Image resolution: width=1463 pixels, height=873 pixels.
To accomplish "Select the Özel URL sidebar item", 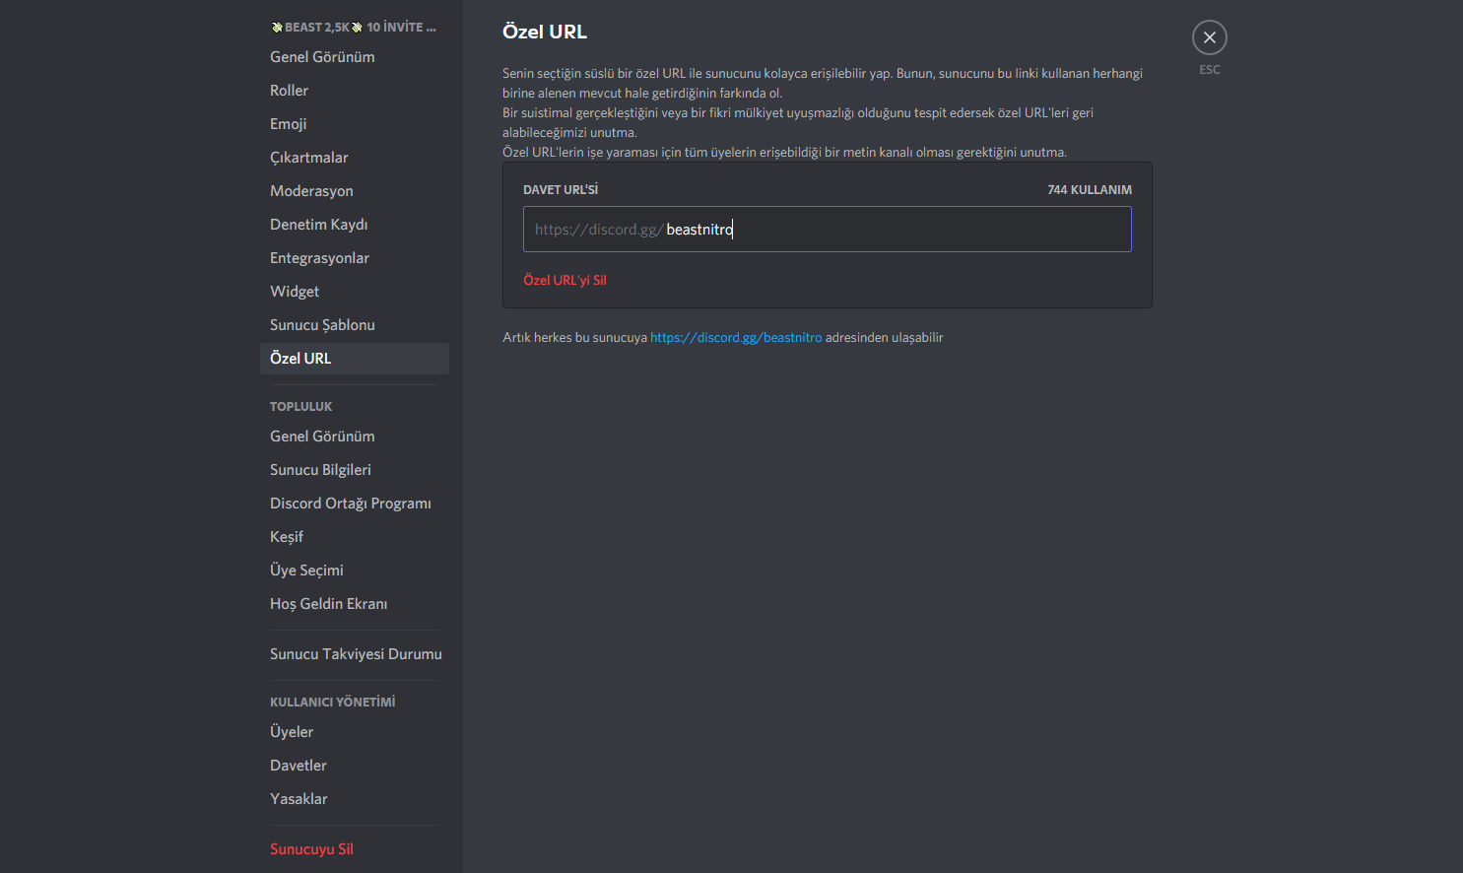I will [x=354, y=359].
